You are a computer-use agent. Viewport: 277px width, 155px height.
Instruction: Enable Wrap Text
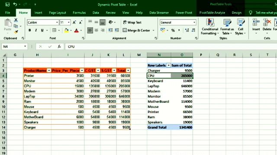coord(132,22)
